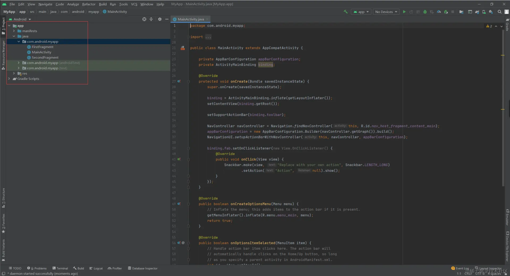Open the No Devices dropdown
The height and width of the screenshot is (276, 510).
tap(386, 12)
